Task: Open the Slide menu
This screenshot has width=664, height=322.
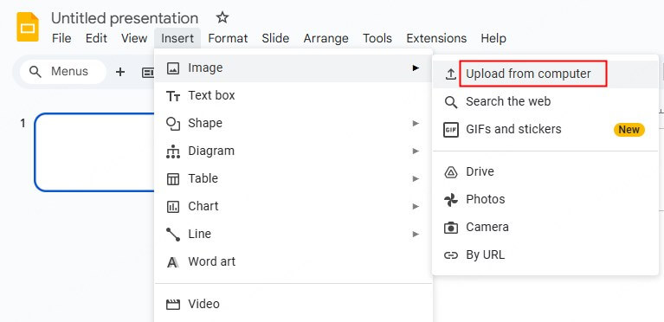Action: click(x=275, y=38)
